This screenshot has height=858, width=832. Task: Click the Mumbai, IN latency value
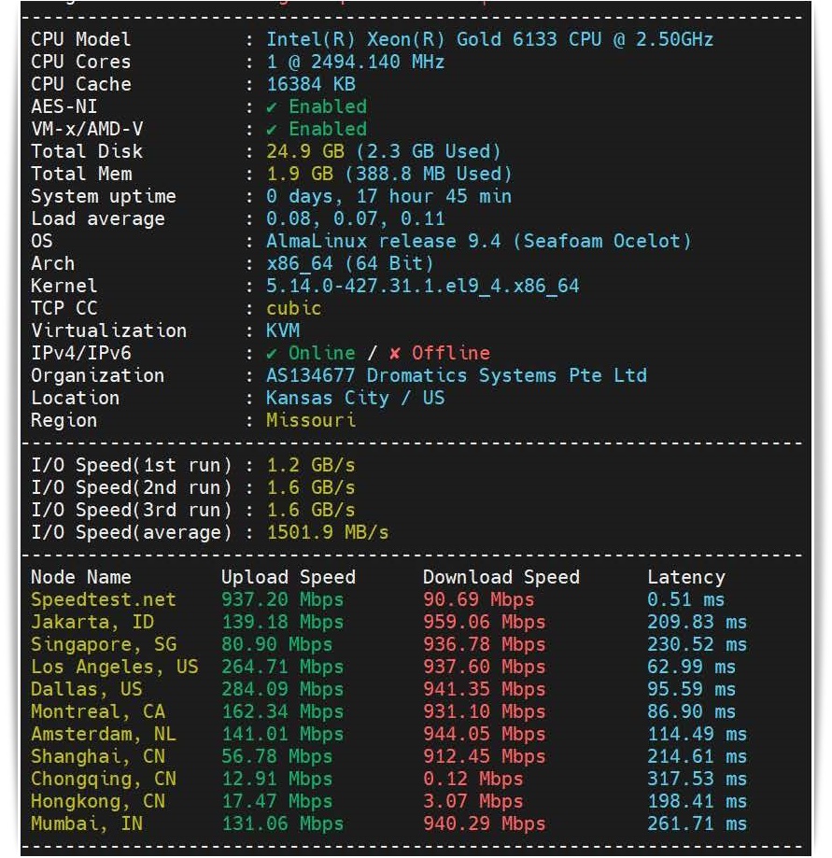pos(697,824)
